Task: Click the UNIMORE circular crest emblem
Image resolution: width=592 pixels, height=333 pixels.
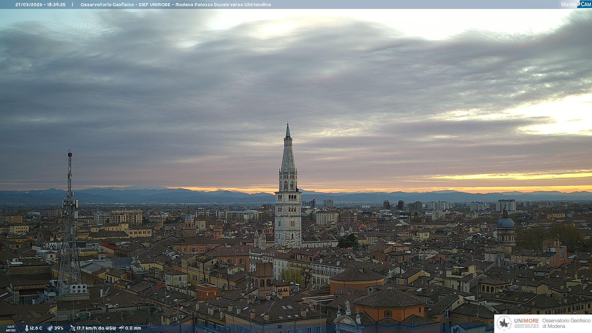Action: [504, 323]
